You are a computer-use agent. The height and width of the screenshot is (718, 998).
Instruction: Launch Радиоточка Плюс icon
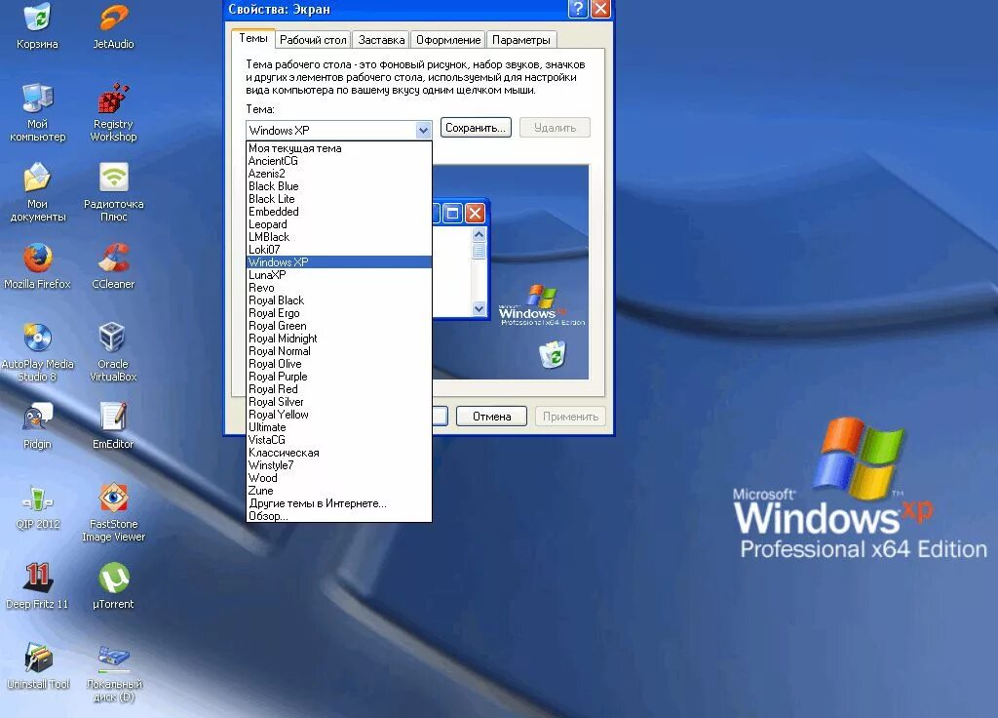coord(113,192)
